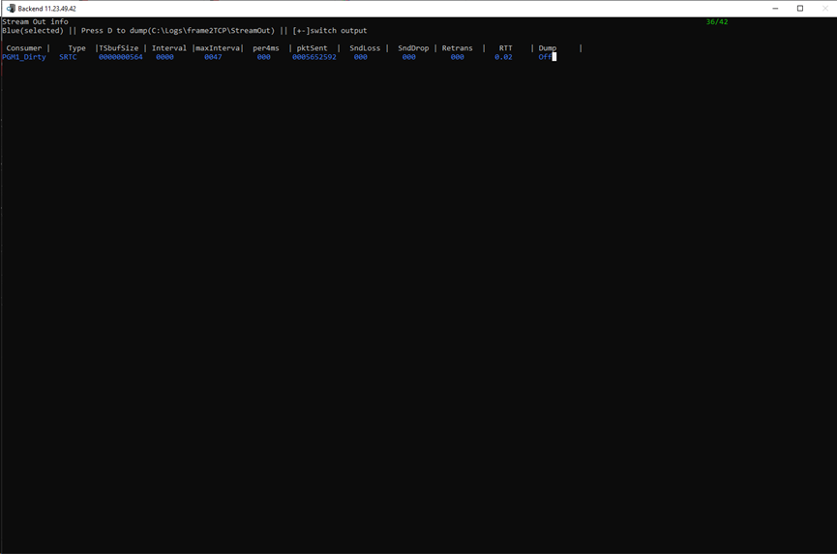Image resolution: width=837 pixels, height=554 pixels.
Task: Click the 'Interval' column header
Action: [169, 48]
